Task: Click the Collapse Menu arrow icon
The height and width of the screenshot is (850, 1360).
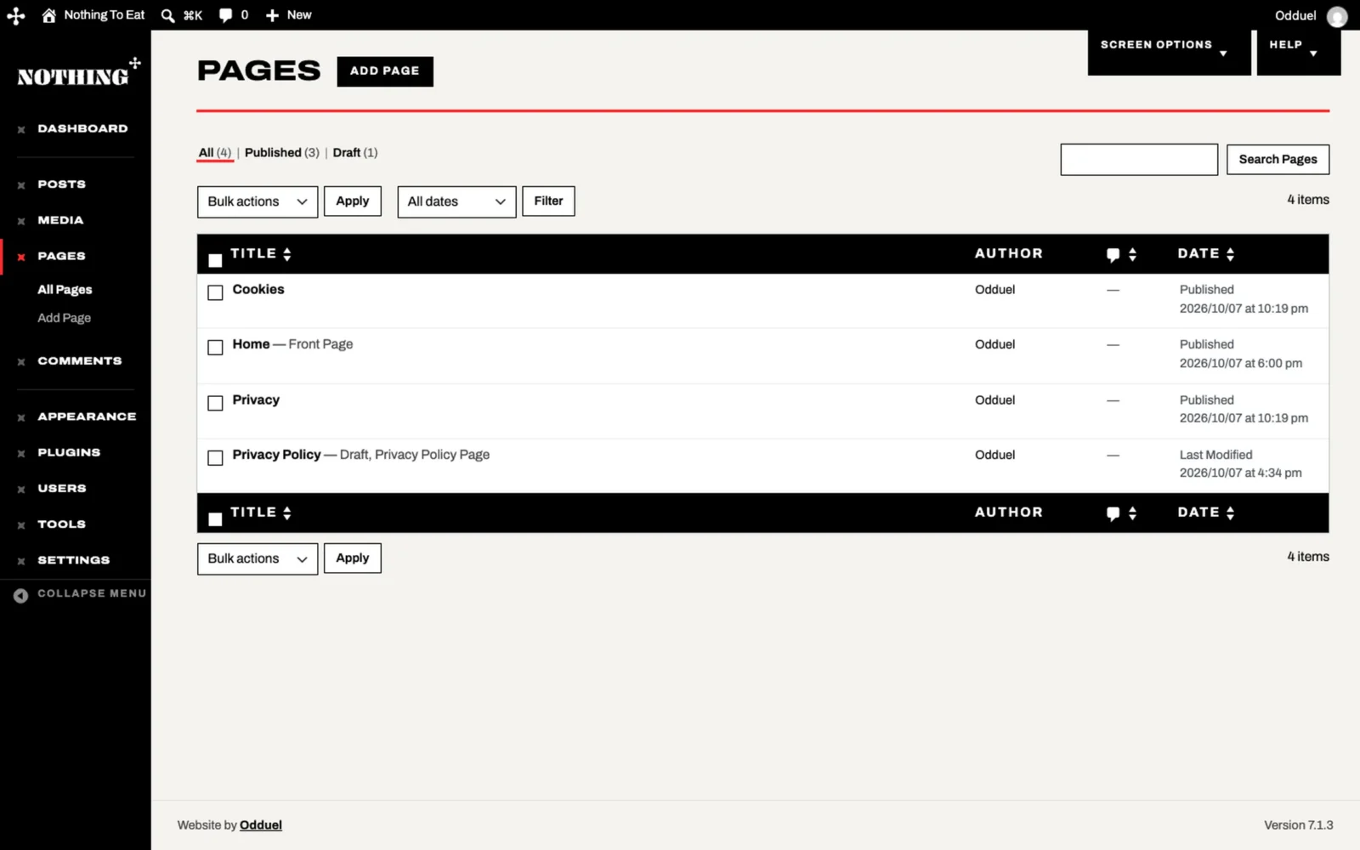Action: (x=20, y=595)
